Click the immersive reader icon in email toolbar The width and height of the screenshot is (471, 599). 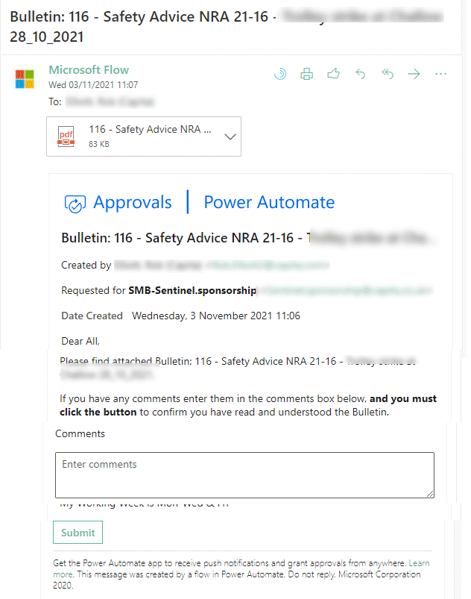coord(279,74)
